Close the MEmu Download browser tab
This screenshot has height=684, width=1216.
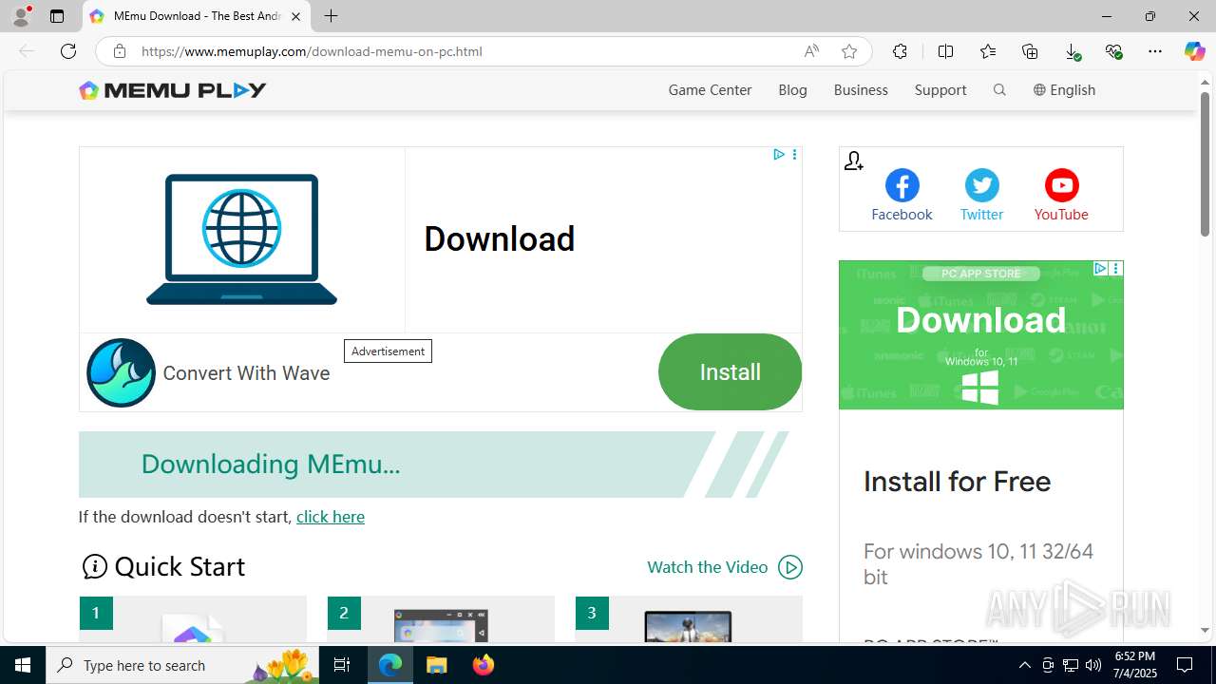click(x=295, y=16)
